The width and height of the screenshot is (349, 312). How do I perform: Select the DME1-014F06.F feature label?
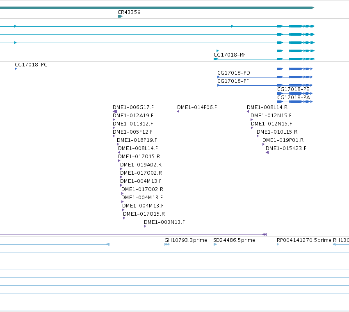[197, 107]
